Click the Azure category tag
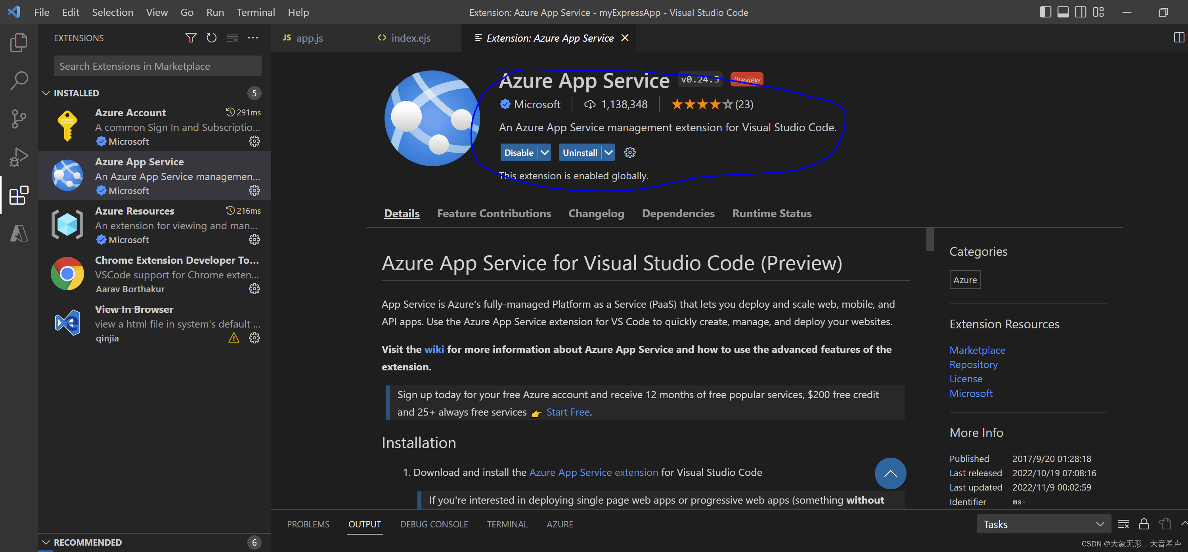This screenshot has width=1188, height=552. point(965,280)
